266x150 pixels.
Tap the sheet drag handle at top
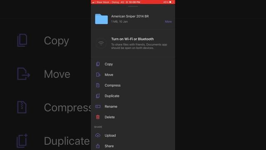(x=133, y=6)
